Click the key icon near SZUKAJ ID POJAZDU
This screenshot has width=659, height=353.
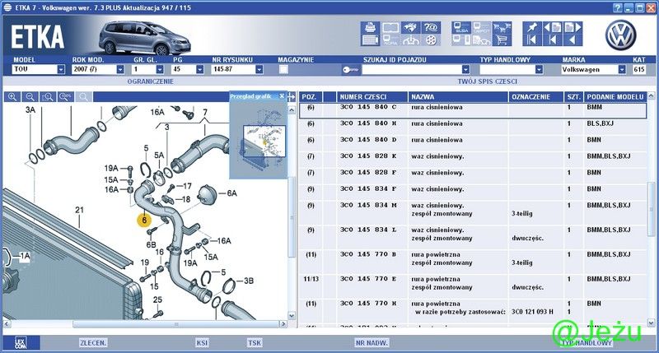(x=350, y=70)
